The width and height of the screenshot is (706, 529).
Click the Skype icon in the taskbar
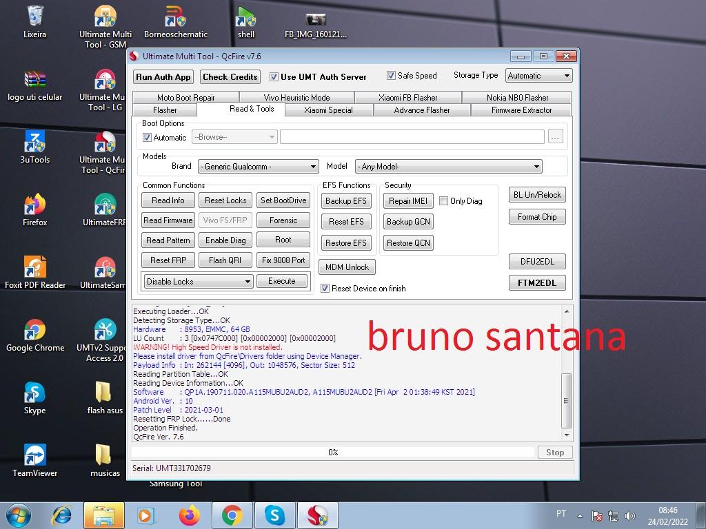[x=275, y=515]
